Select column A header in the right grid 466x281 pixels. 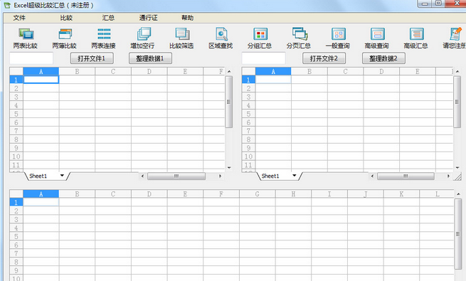[x=273, y=71]
